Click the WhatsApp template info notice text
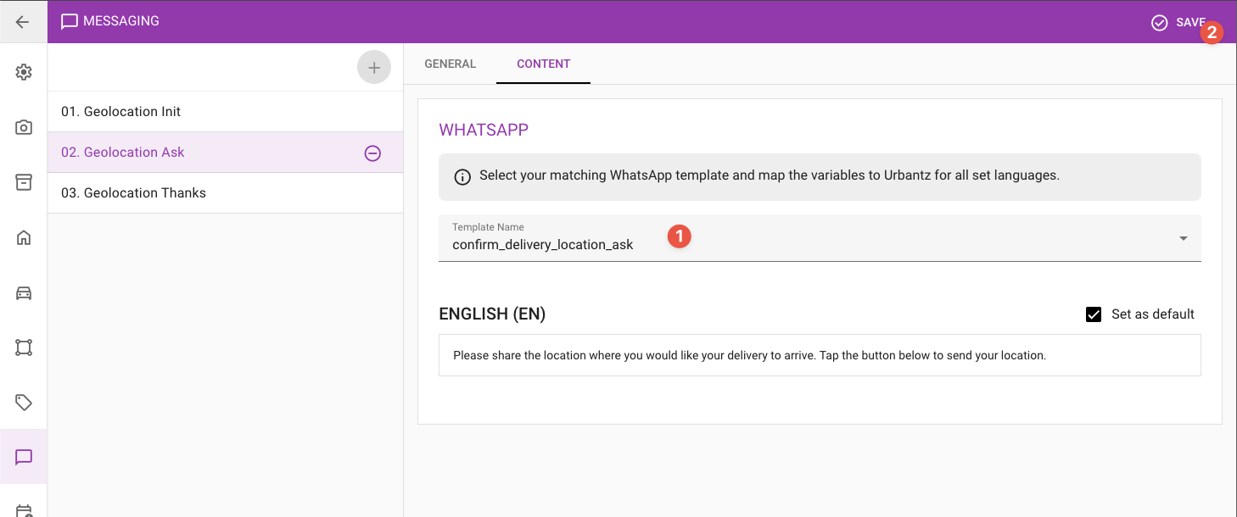 pyautogui.click(x=770, y=176)
